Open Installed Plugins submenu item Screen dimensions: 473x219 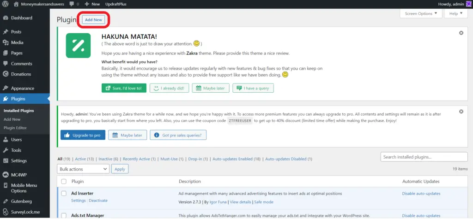[x=18, y=111]
